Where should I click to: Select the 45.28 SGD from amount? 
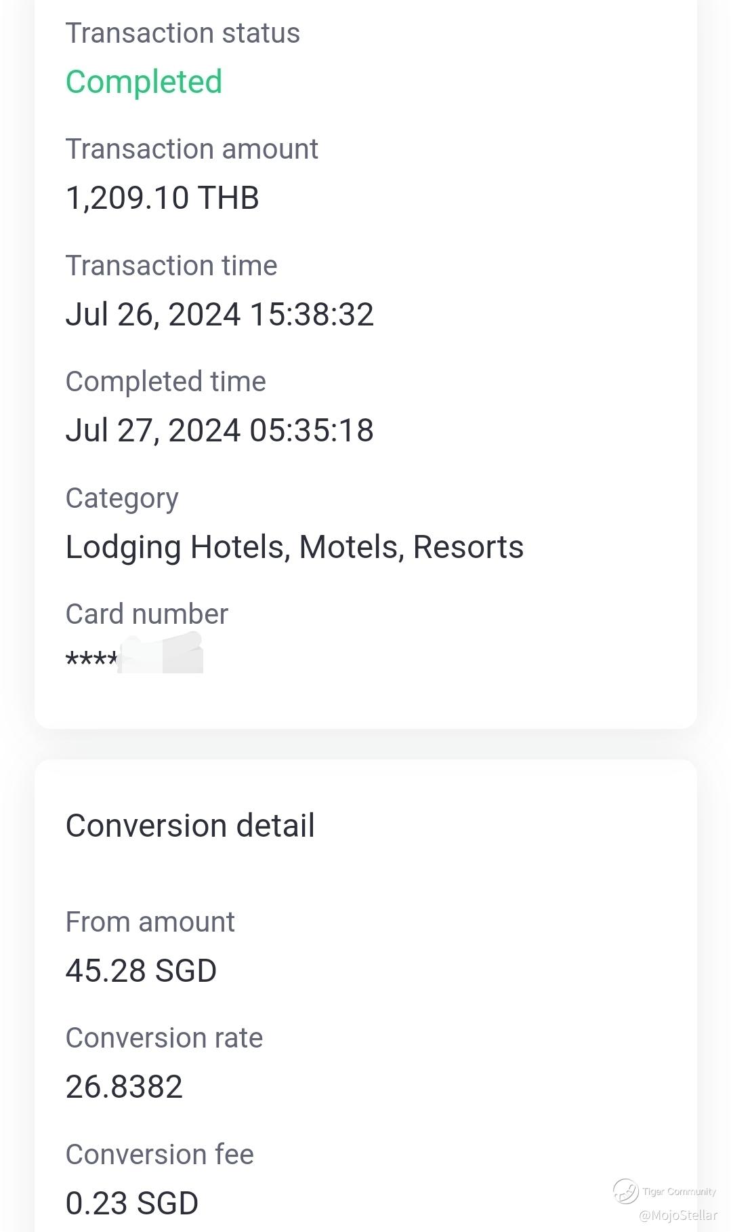tap(141, 971)
